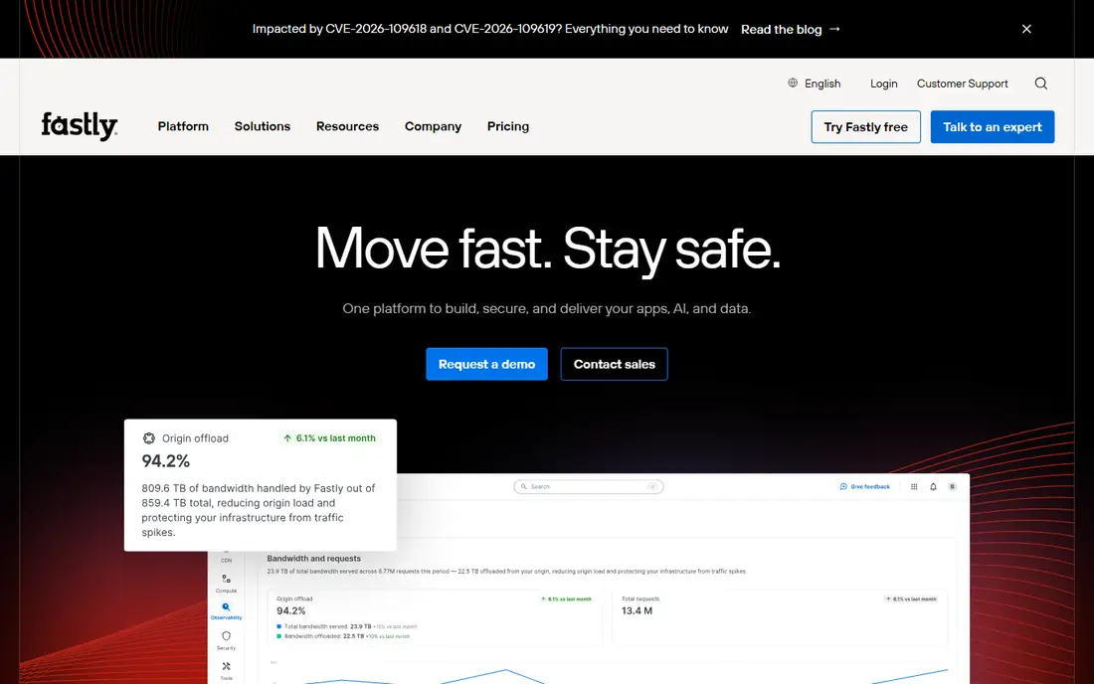The height and width of the screenshot is (684, 1094).
Task: Open the user avatar in dashboard header
Action: pos(953,487)
